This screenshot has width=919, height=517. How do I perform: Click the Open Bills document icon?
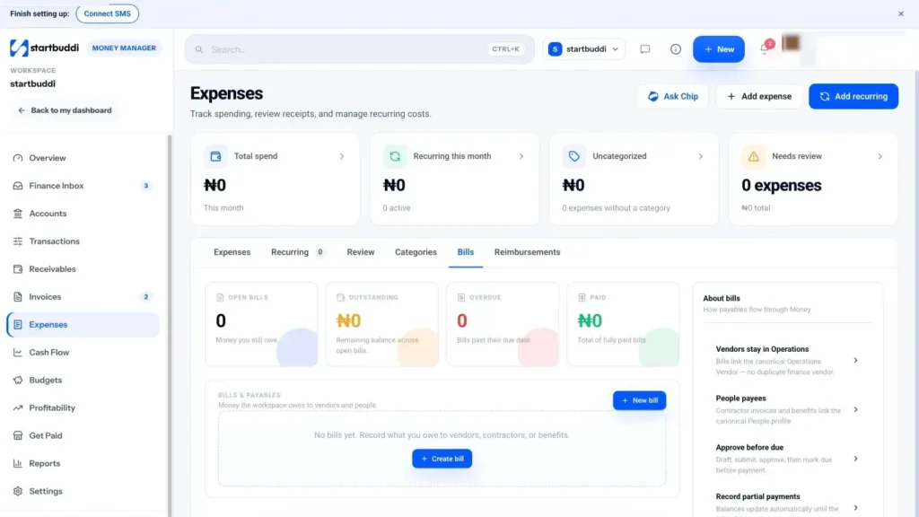point(220,298)
